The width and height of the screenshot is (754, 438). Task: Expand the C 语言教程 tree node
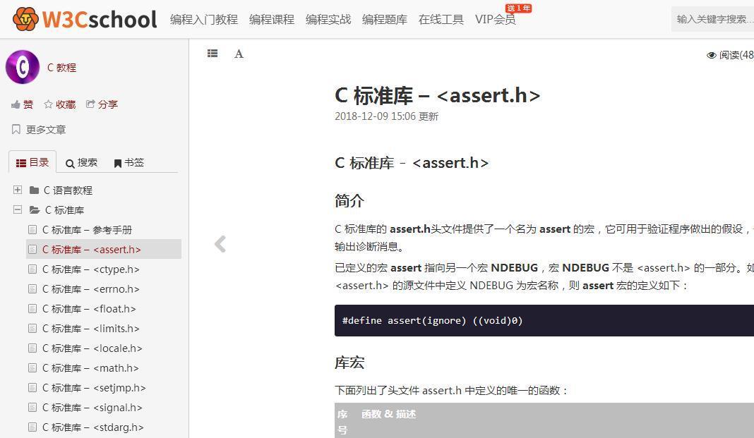(17, 190)
